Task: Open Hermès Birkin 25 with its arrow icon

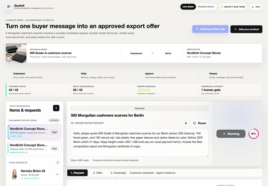Action: (57, 174)
